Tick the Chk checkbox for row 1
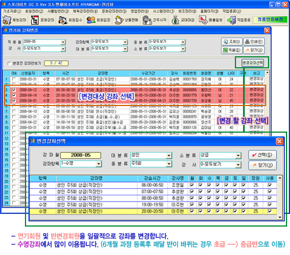The width and height of the screenshot is (290, 255). tap(14, 79)
